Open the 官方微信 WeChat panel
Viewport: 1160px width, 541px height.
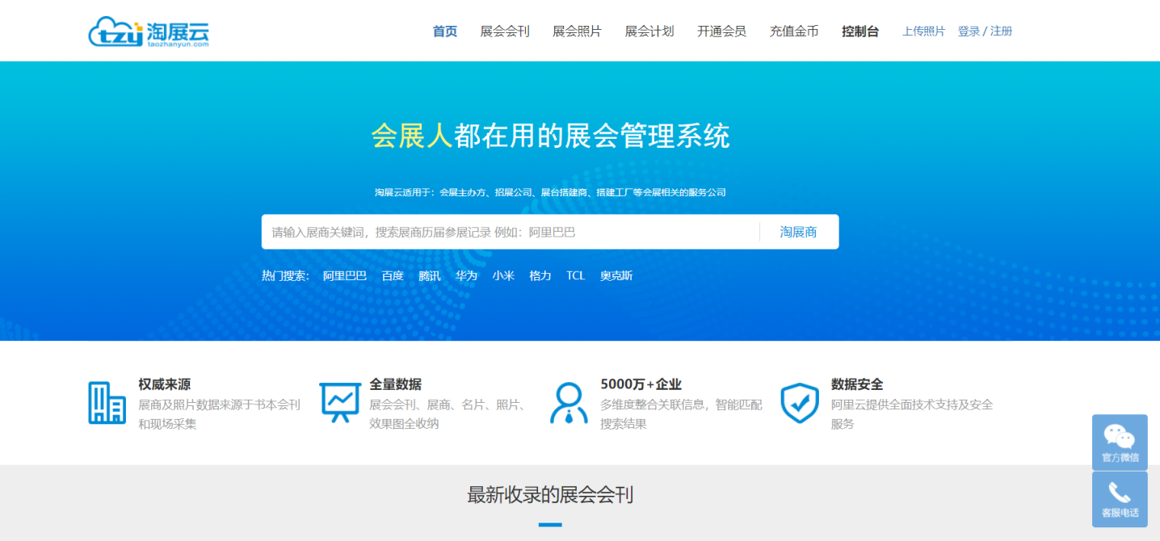(1120, 442)
